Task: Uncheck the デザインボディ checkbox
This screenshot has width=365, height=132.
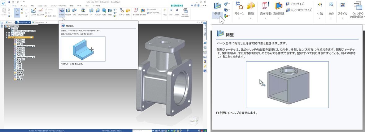Action: [x=9, y=35]
